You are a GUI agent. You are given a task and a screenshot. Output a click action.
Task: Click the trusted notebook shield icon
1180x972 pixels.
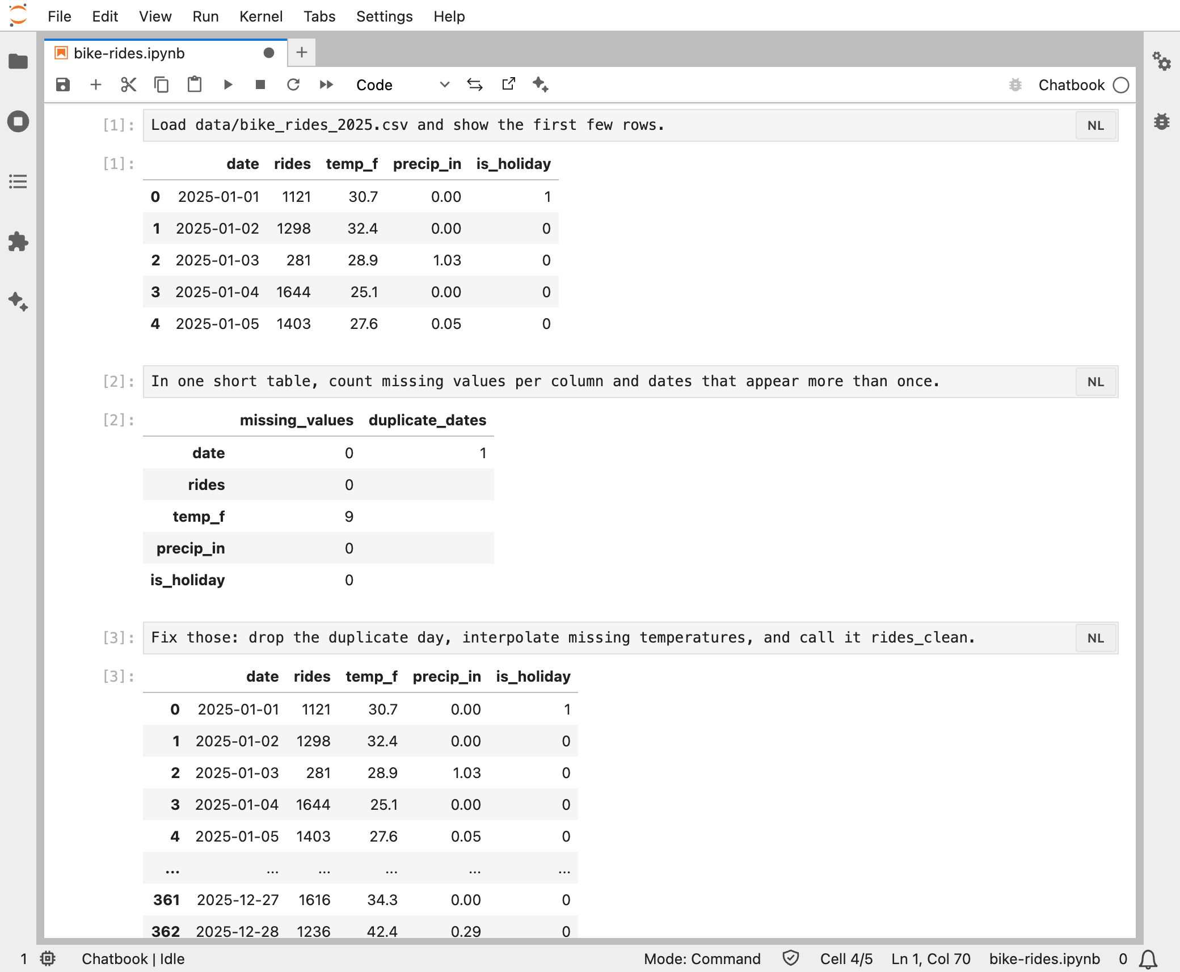(790, 958)
